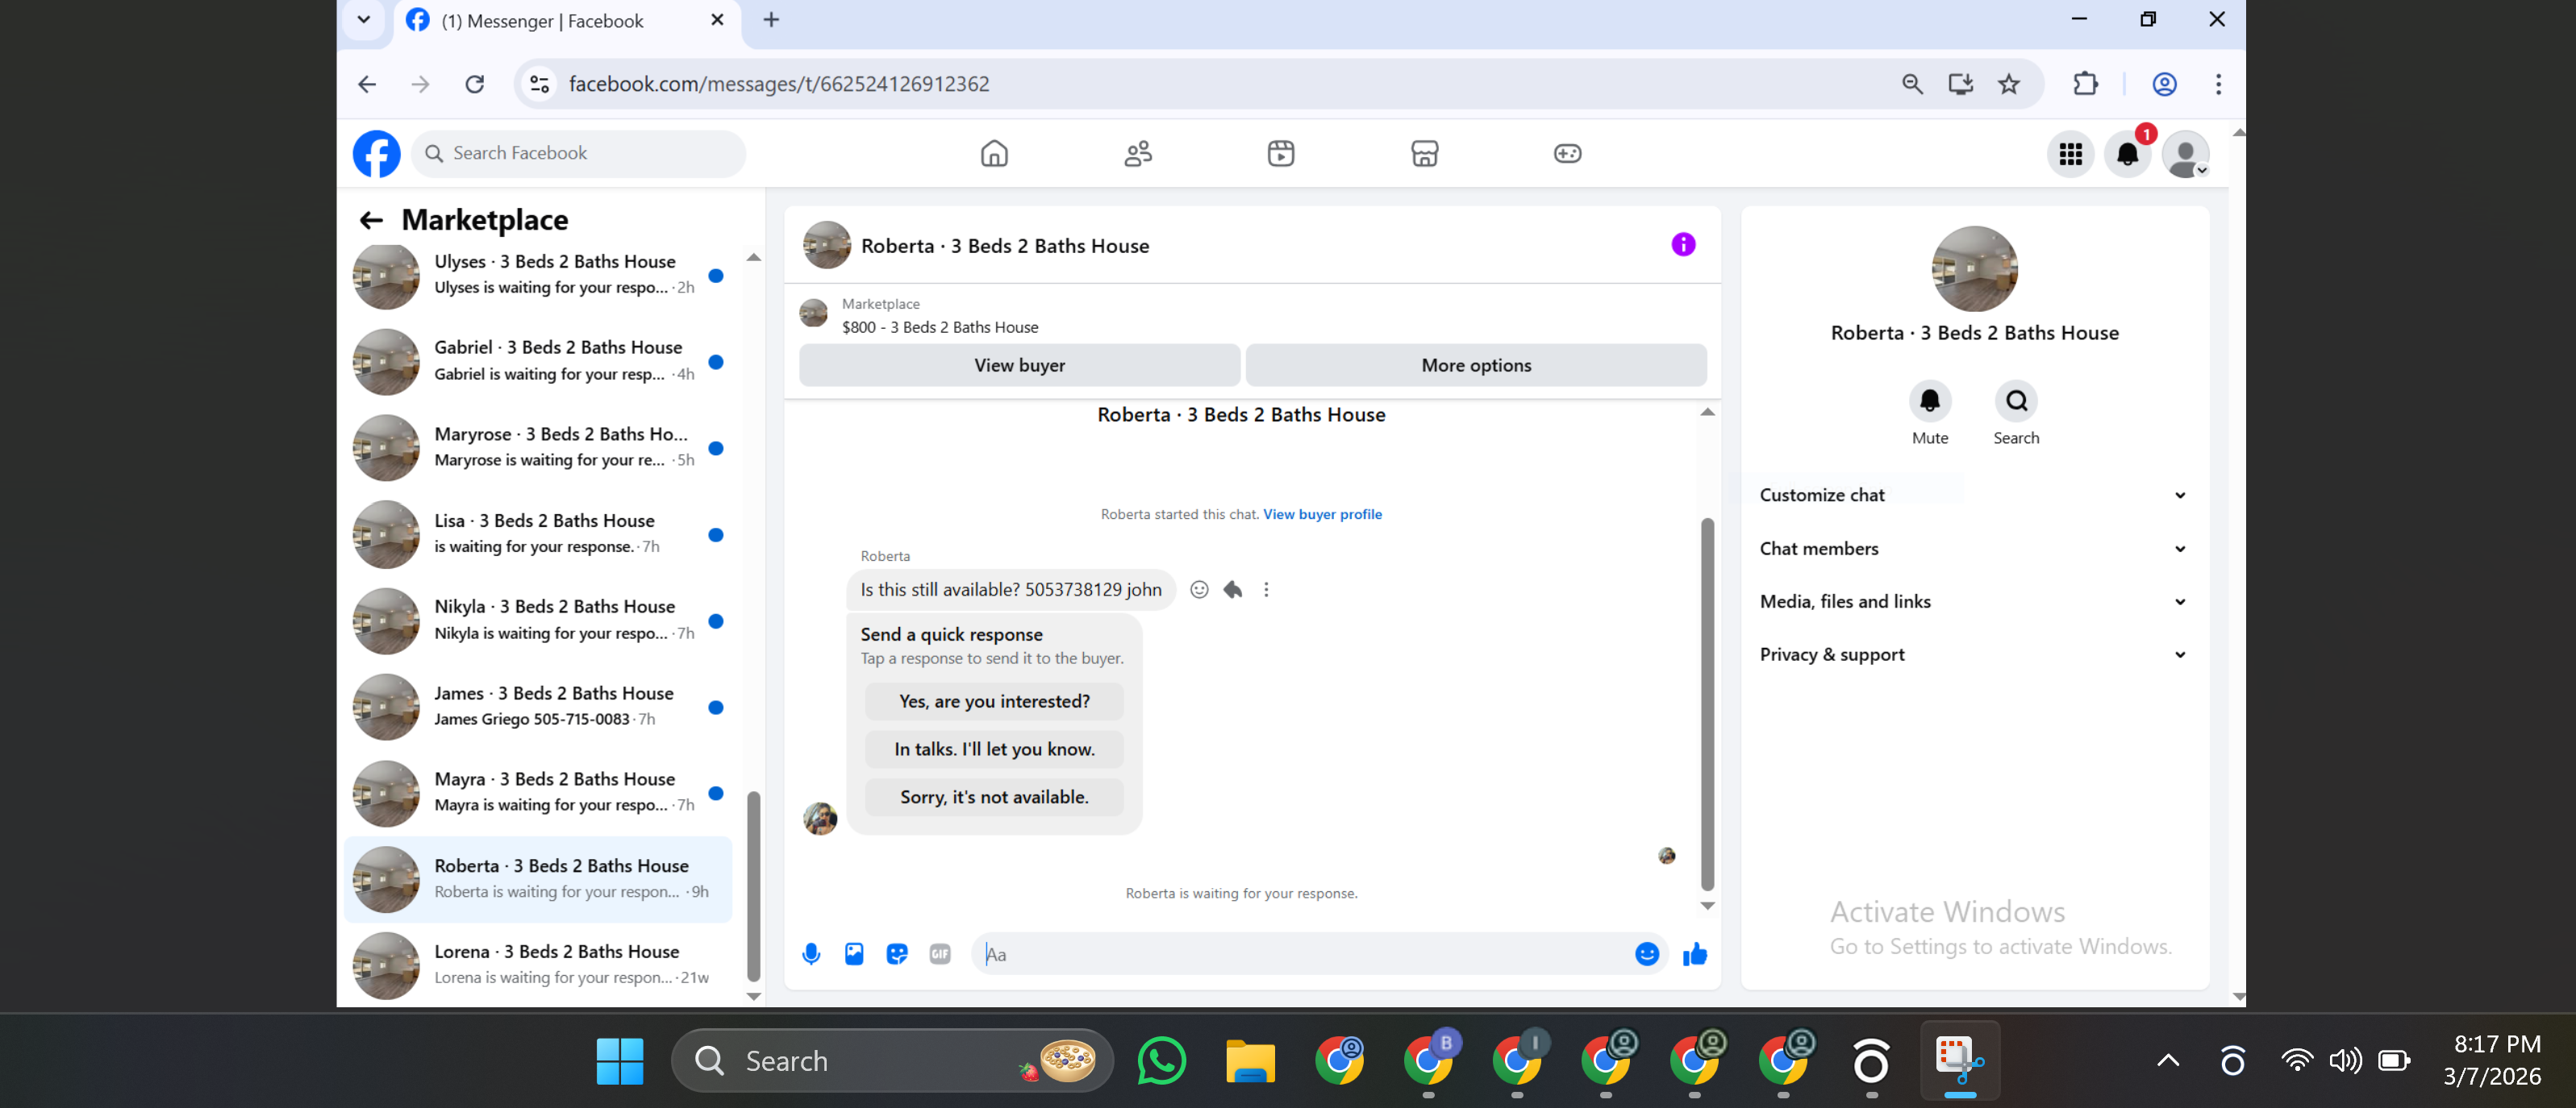
Task: Open Ulyses 3 Beds 2 Baths conversation
Action: pyautogui.click(x=538, y=275)
